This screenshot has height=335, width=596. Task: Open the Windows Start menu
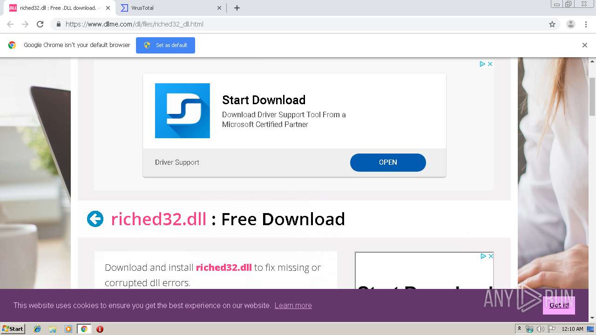pyautogui.click(x=13, y=328)
